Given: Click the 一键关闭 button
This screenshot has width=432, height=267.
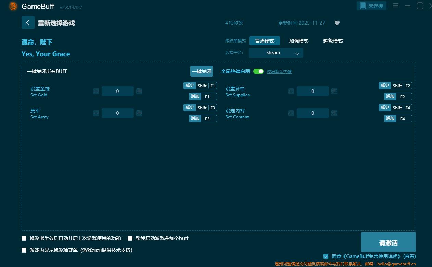Looking at the screenshot, I should 202,71.
